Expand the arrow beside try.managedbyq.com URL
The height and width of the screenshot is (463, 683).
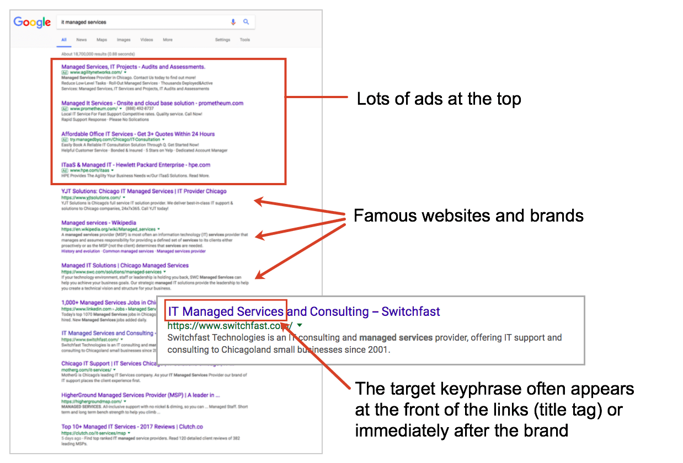tap(163, 139)
